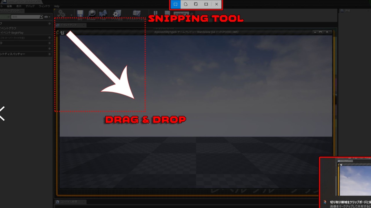
Task: Open the Help menu
Action: tap(57, 6)
